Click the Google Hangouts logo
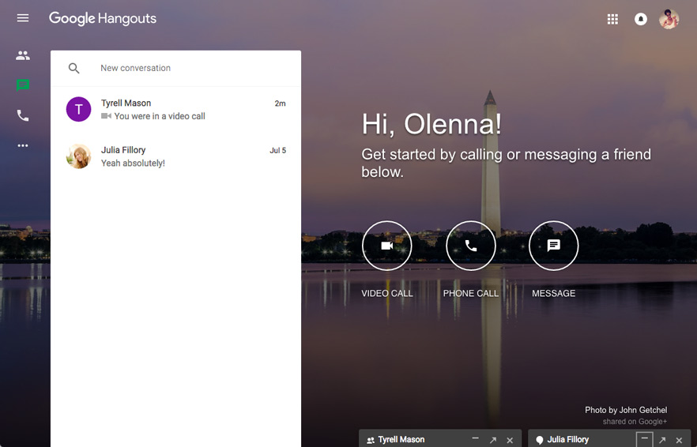Viewport: 697px width, 447px height. click(x=103, y=19)
